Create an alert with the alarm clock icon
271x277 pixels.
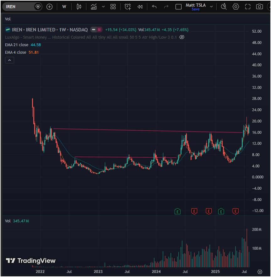128,7
